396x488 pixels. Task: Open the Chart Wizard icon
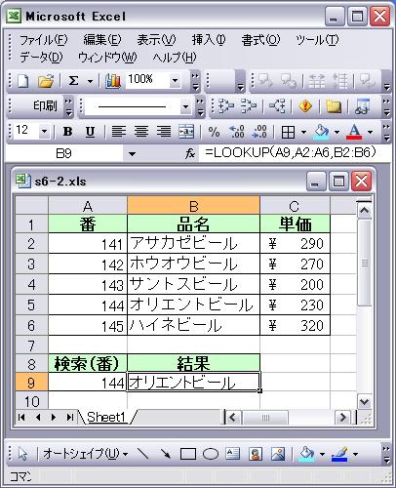tap(113, 81)
